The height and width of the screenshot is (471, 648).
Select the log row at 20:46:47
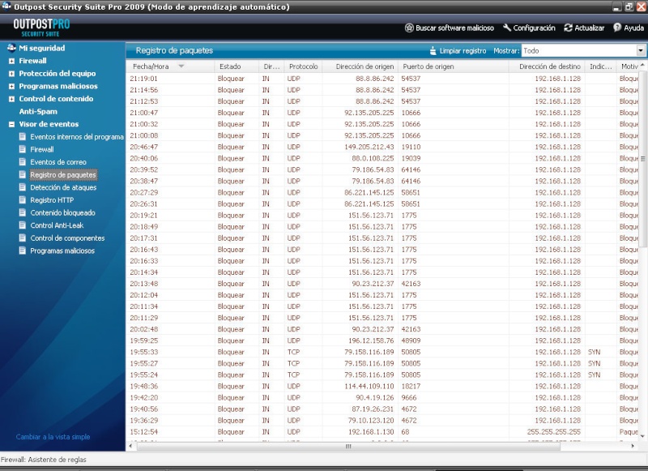(x=382, y=147)
